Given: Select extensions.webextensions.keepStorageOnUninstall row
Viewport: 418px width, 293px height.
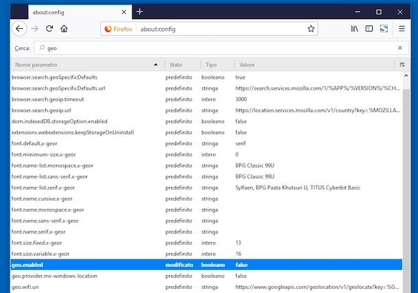Looking at the screenshot, I should coord(206,132).
